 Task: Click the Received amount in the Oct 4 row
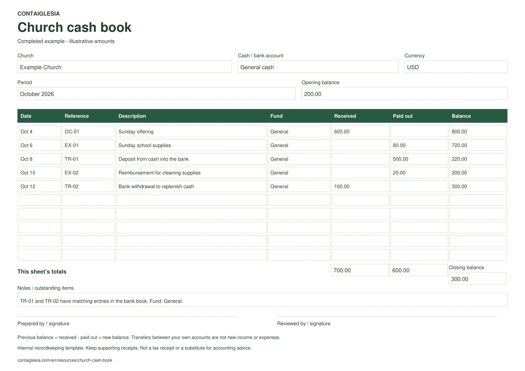pos(360,132)
